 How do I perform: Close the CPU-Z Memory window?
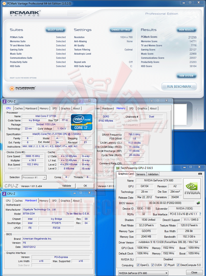pos(167,100)
